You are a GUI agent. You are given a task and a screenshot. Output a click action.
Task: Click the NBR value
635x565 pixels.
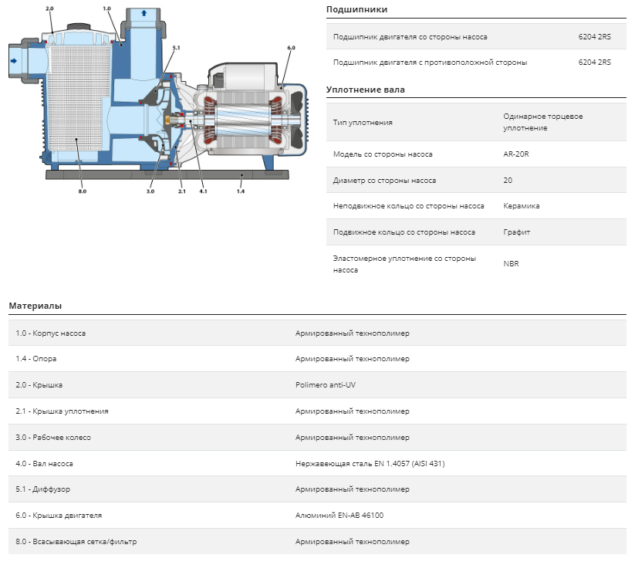point(511,264)
